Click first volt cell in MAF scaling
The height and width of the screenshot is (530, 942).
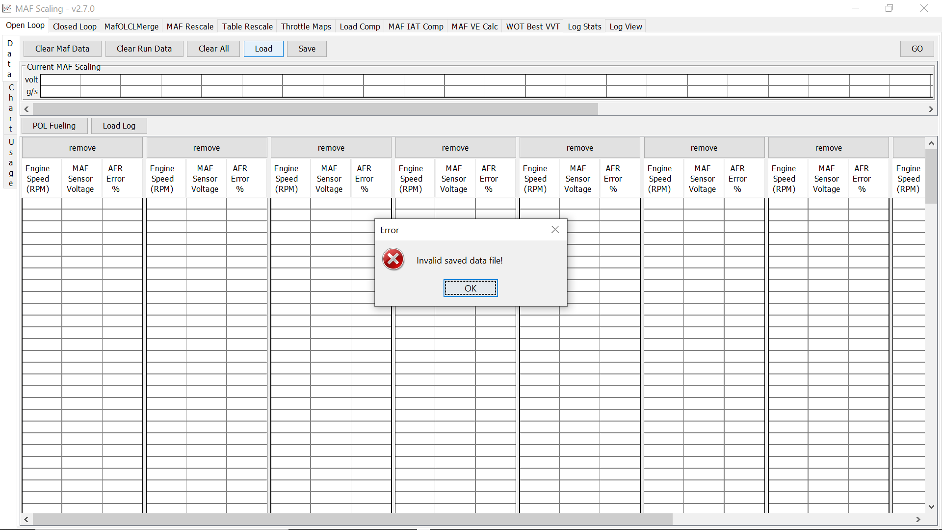(x=60, y=79)
